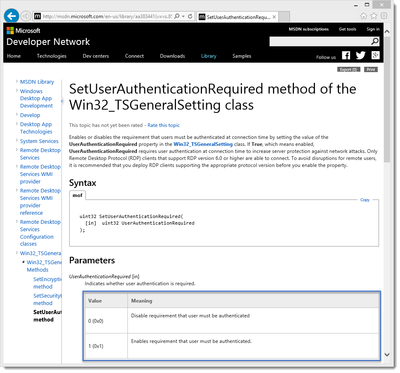Click the Microsoft logo
The width and height of the screenshot is (400, 373).
point(24,30)
